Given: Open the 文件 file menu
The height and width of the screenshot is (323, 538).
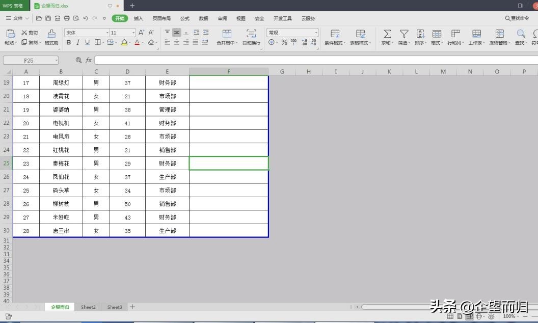Looking at the screenshot, I should coord(17,18).
